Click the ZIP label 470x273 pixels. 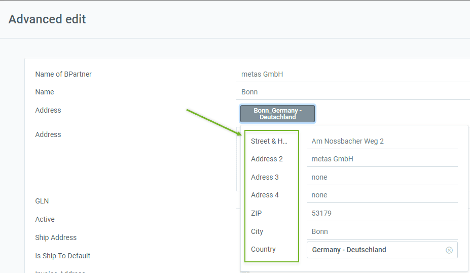coord(256,213)
